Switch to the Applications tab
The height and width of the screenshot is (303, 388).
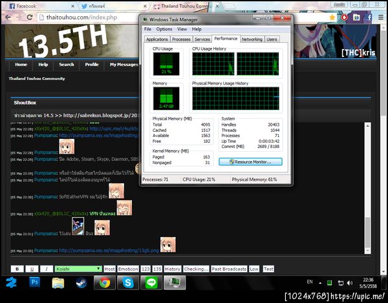click(157, 39)
